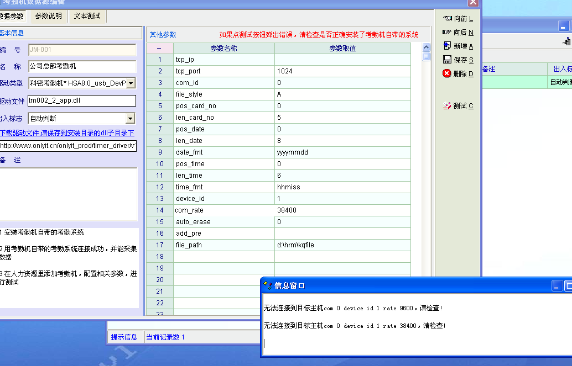This screenshot has height=366, width=572.
Task: Click the 向后 (next record) hand icon
Action: click(x=448, y=33)
